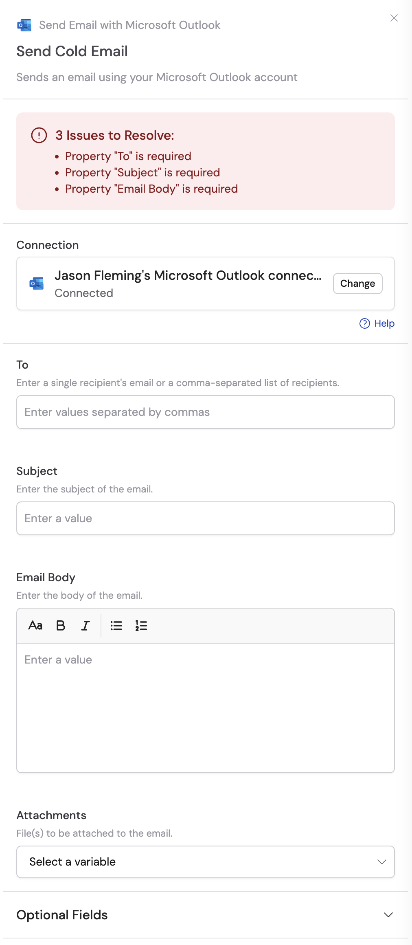412x945 pixels.
Task: Open the text size Aa formatting option
Action: click(35, 626)
